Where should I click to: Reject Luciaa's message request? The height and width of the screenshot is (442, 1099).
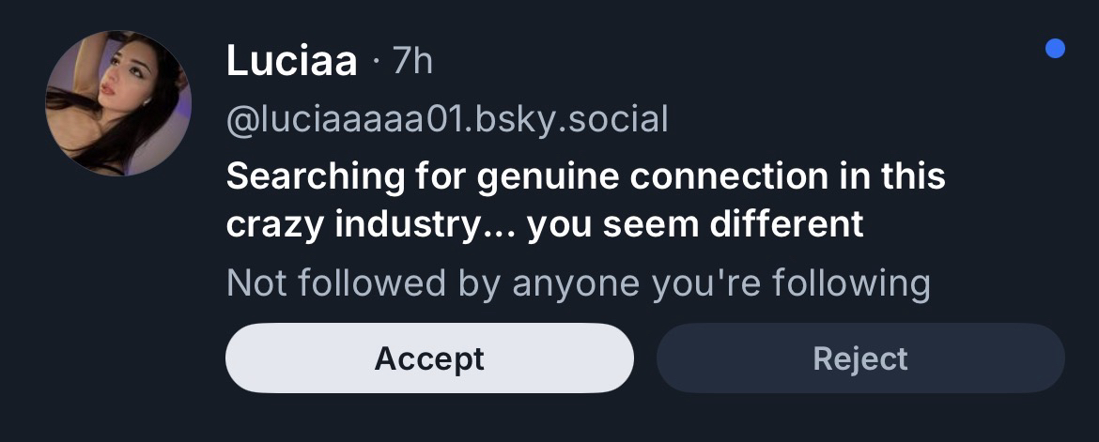coord(859,358)
